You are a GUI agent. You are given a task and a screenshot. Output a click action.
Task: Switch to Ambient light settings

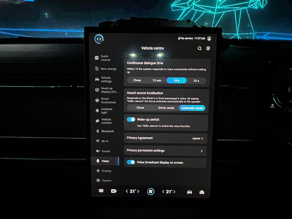point(106,111)
